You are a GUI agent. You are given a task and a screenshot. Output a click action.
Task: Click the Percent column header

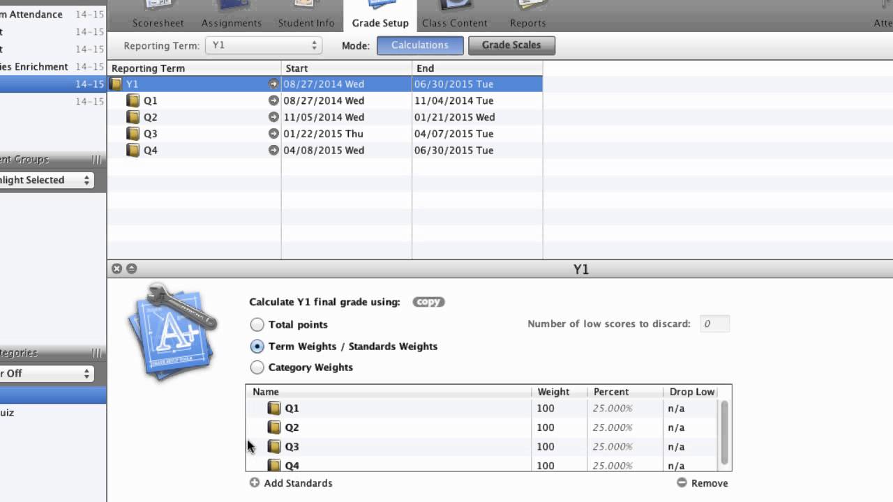(x=625, y=392)
